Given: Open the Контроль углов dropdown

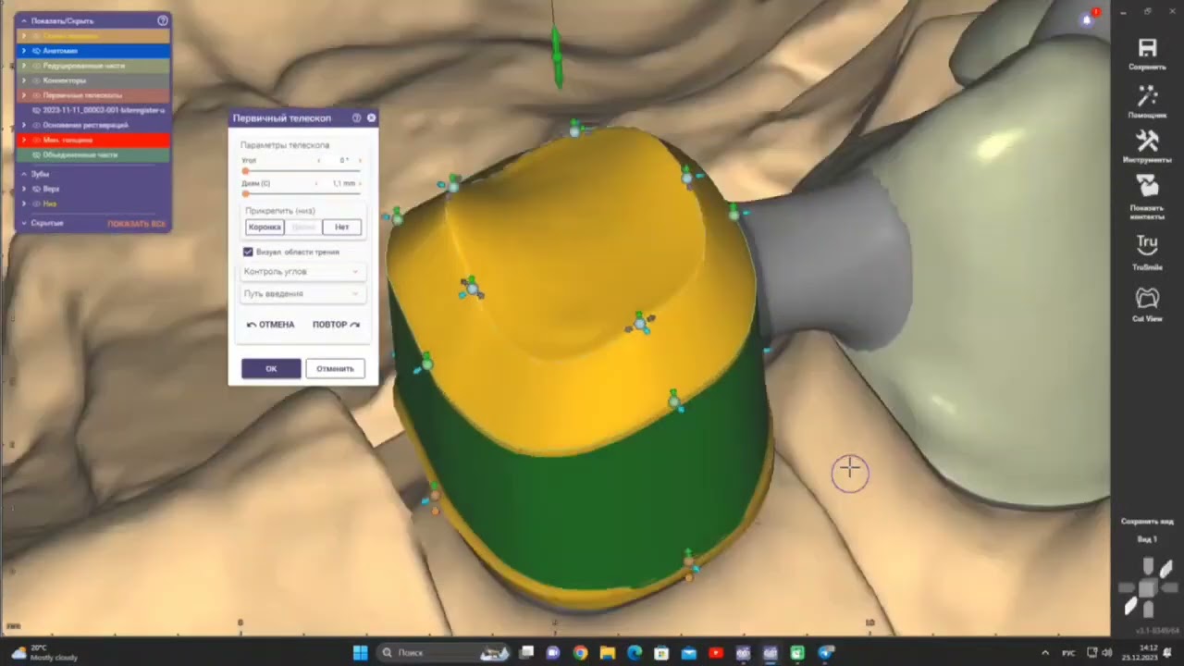Looking at the screenshot, I should (302, 272).
